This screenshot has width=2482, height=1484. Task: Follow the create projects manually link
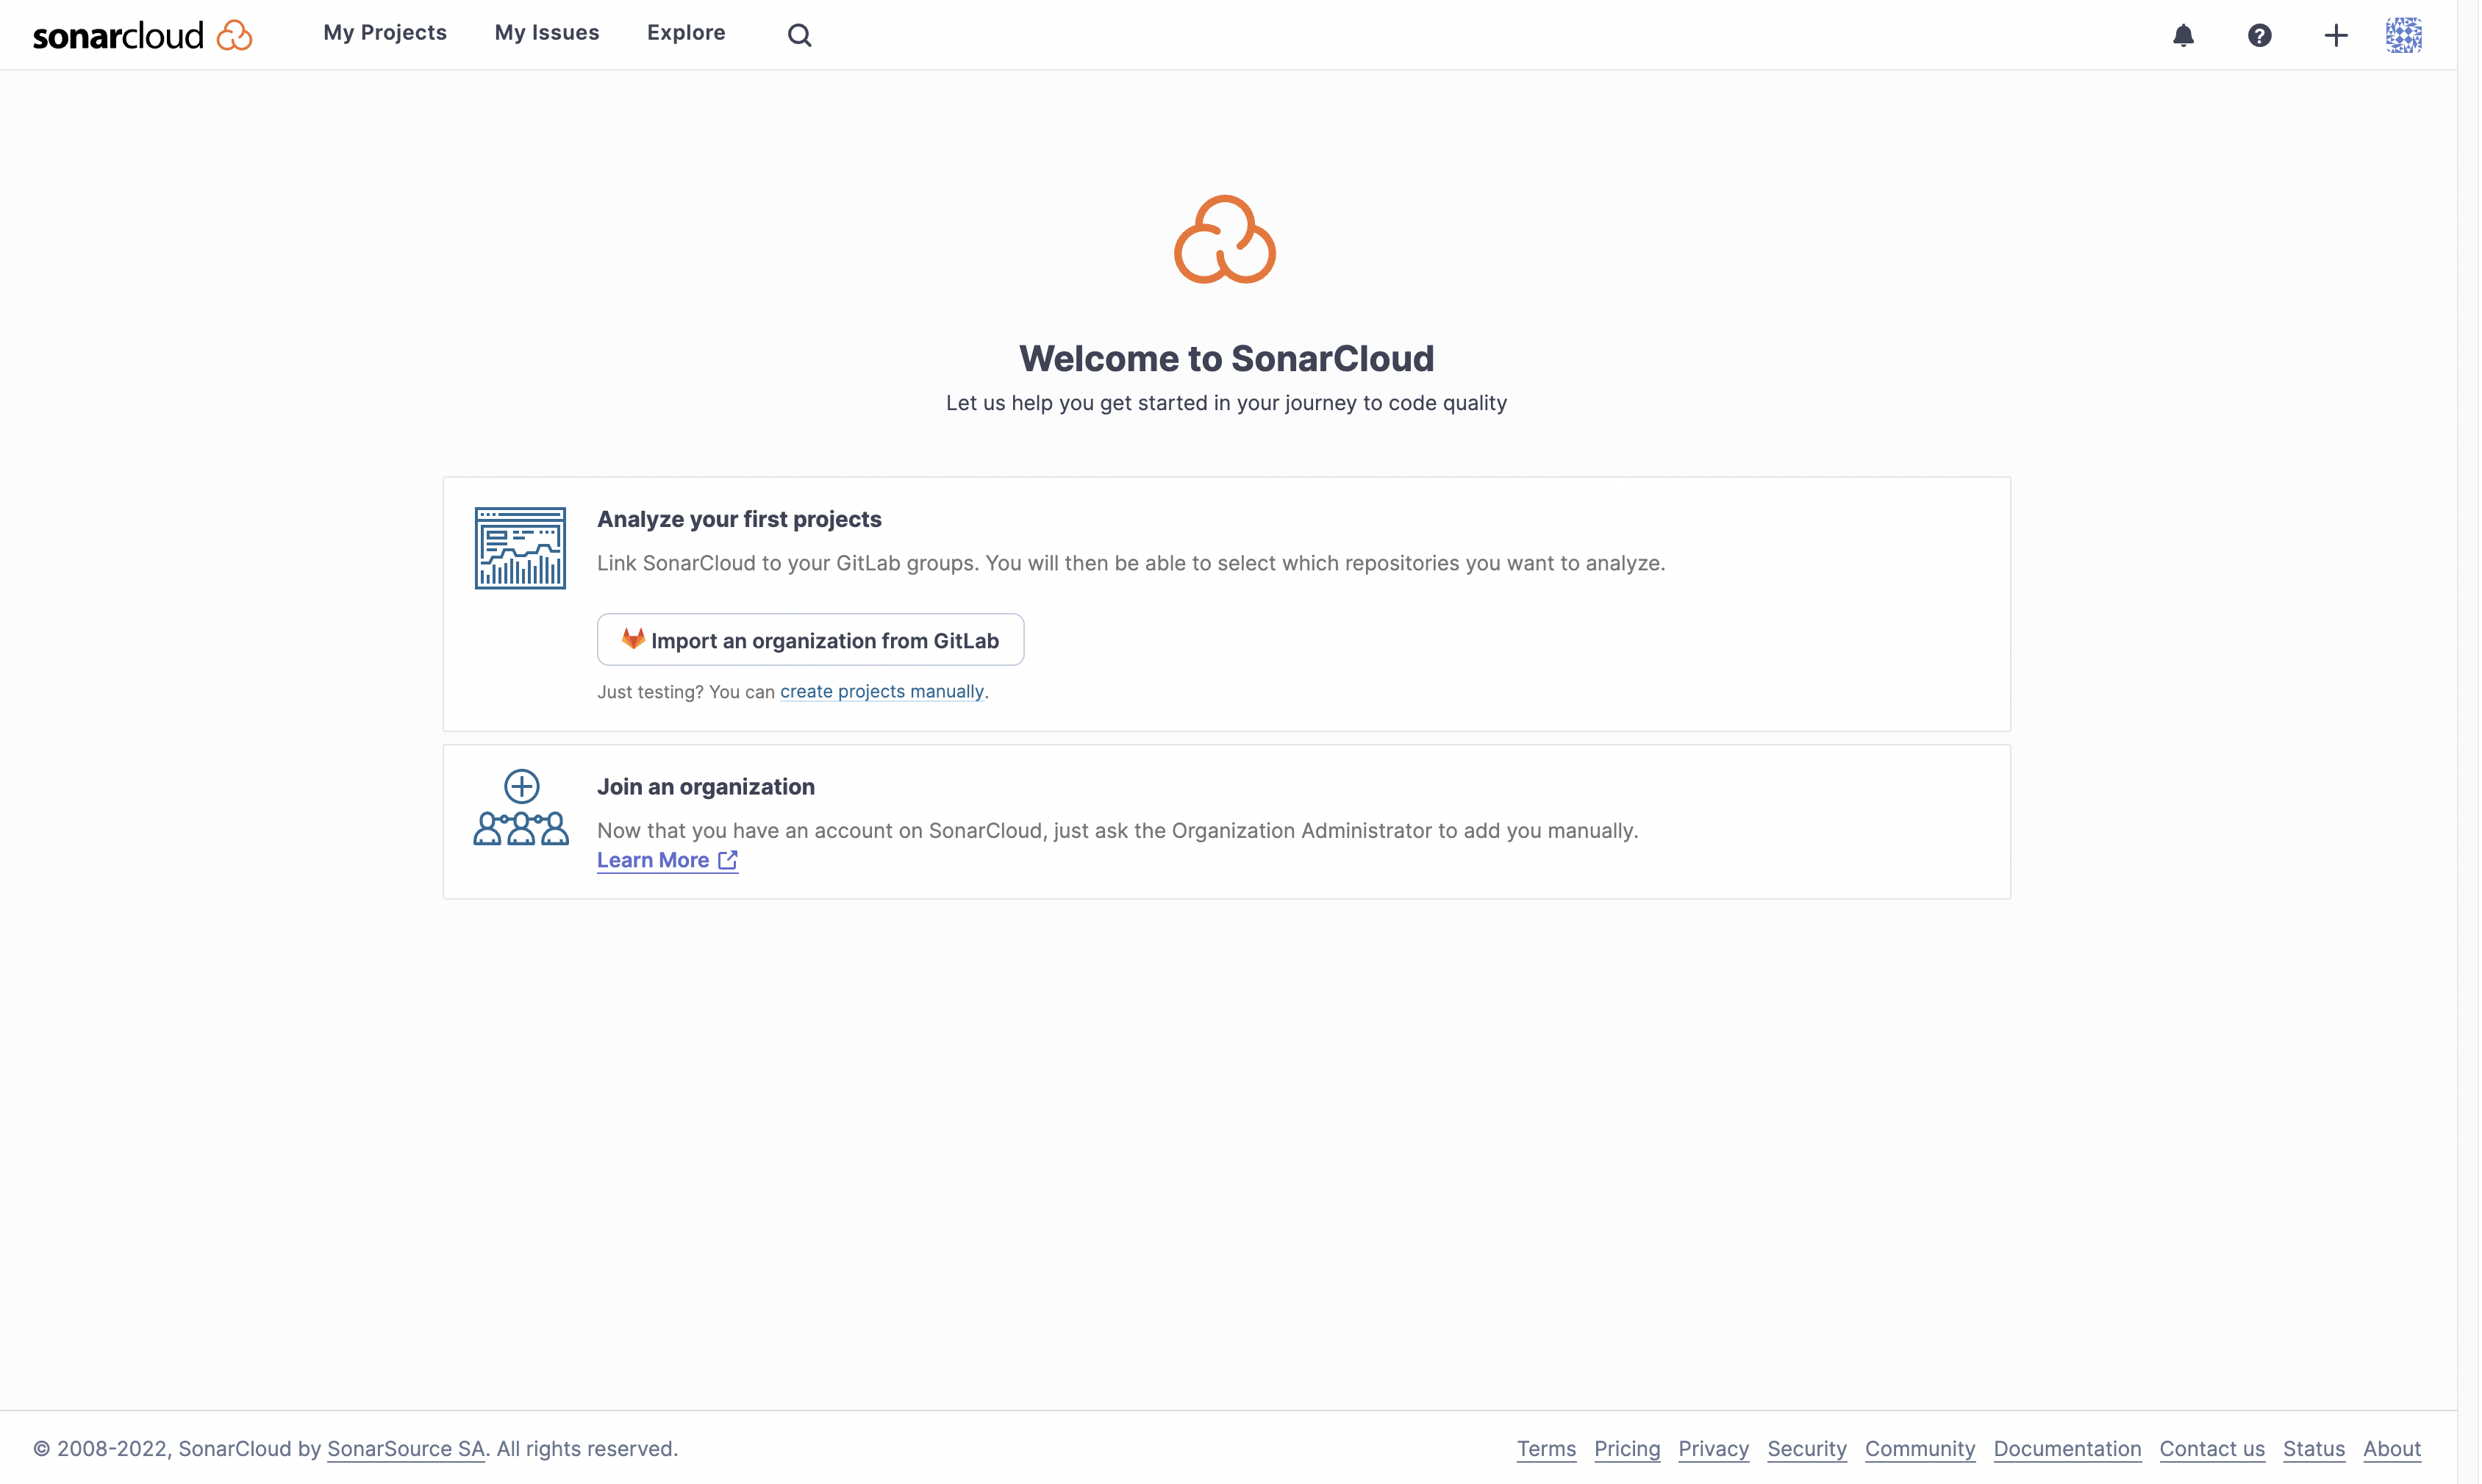coord(882,692)
